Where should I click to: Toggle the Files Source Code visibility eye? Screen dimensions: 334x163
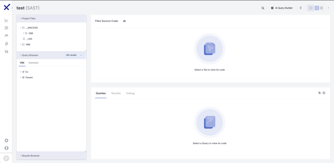[124, 21]
